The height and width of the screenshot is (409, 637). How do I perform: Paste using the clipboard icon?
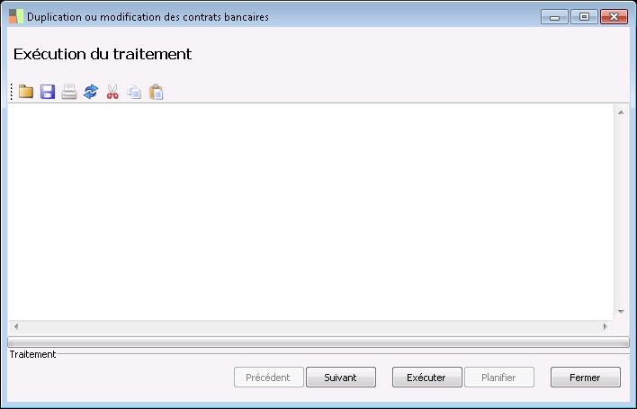click(x=156, y=92)
